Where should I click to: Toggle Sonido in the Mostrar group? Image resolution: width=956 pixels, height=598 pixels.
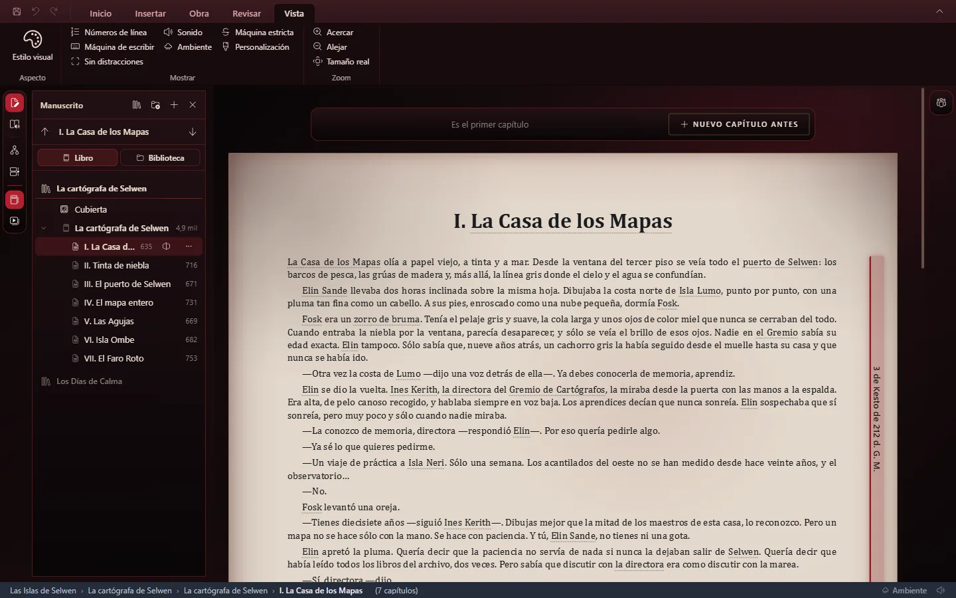(x=183, y=32)
